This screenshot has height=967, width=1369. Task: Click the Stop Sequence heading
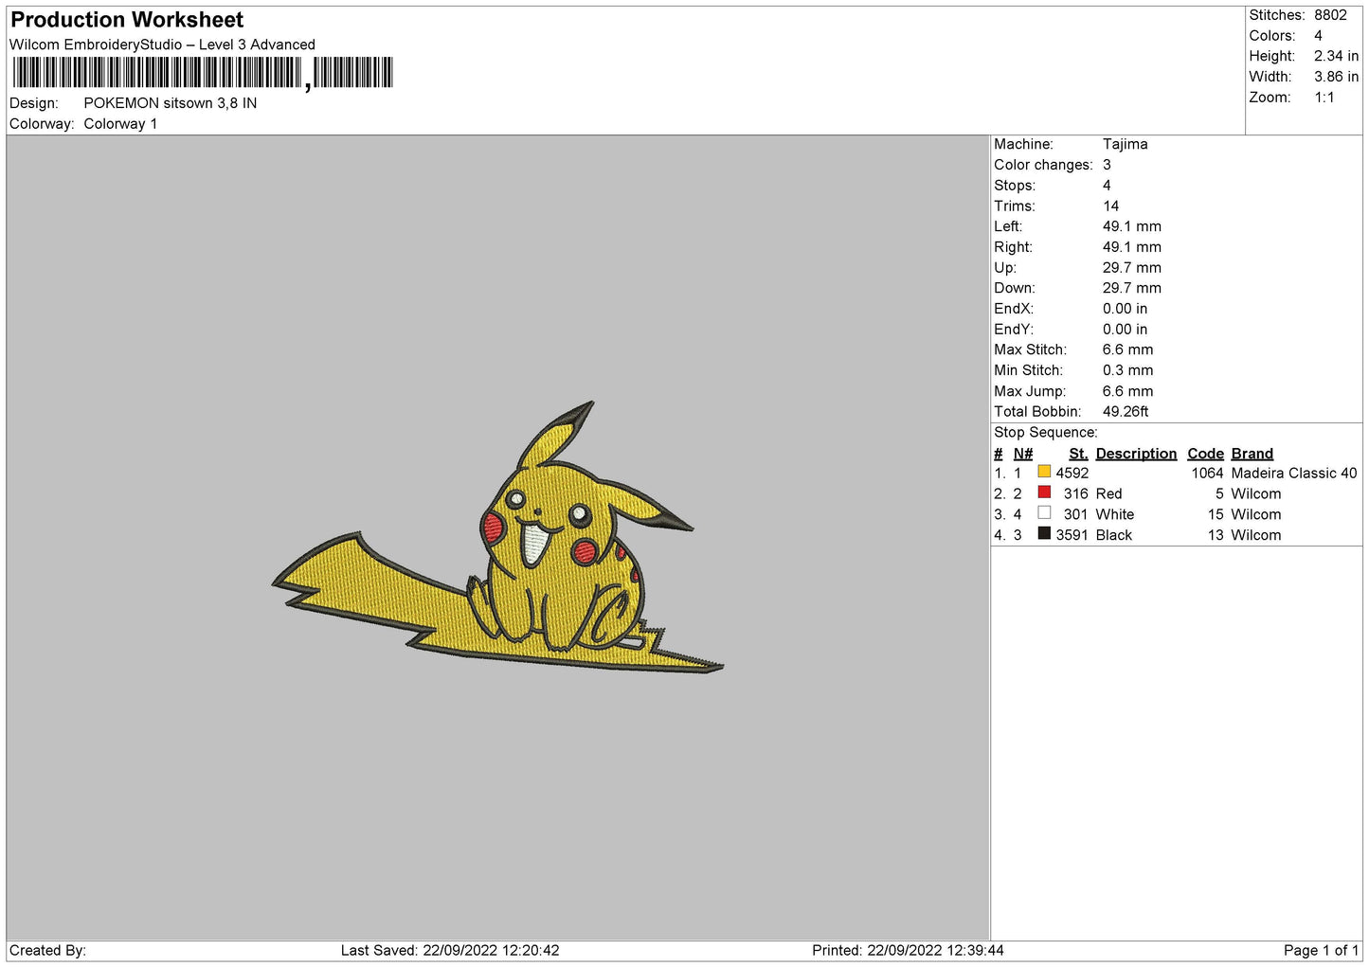pos(1045,433)
